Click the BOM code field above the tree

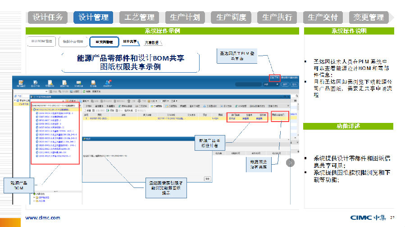[x=55, y=106]
